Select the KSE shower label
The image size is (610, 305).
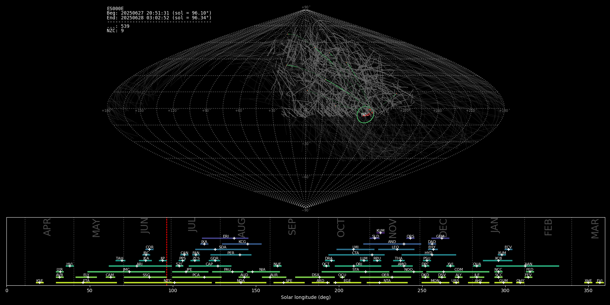pos(40,281)
